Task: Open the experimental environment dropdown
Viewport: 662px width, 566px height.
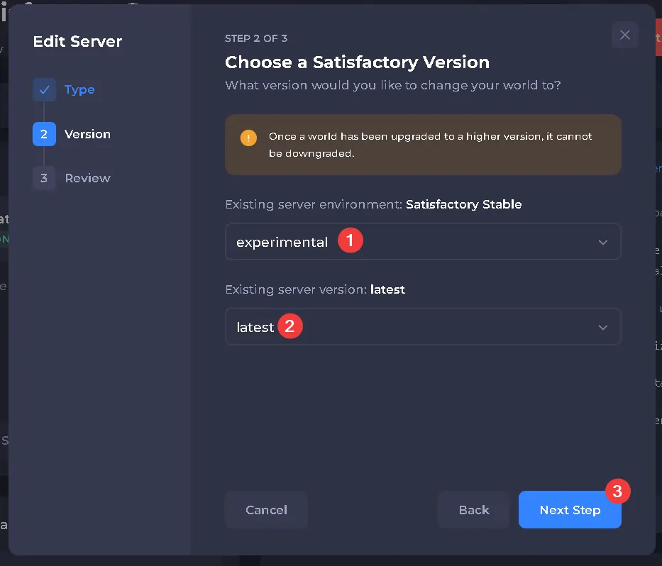Action: point(423,242)
